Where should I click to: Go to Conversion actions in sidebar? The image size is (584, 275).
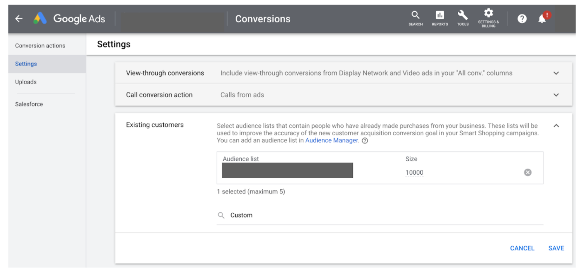pyautogui.click(x=40, y=46)
